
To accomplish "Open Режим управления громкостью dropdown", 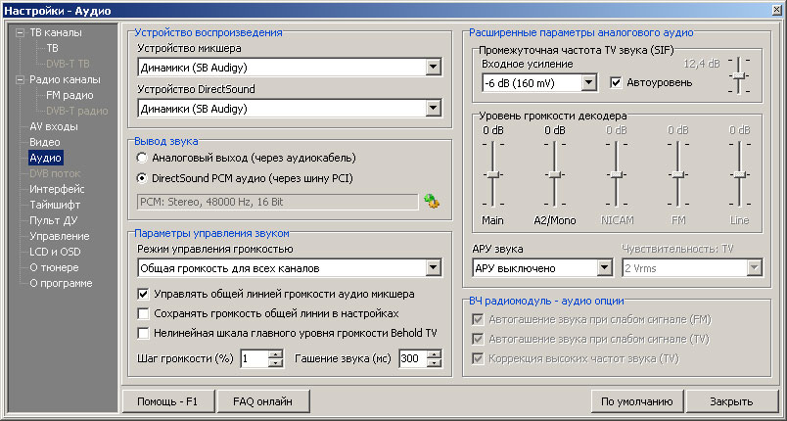I will [434, 267].
